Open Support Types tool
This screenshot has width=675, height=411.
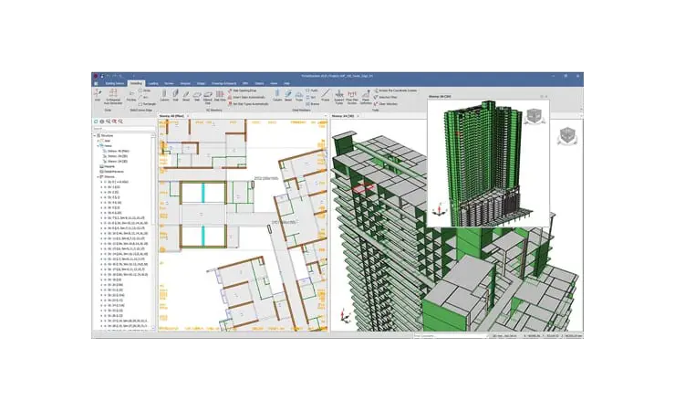(339, 97)
